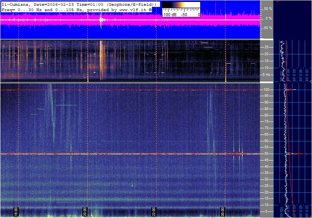Click the 0 % amplitude axis label

click(x=269, y=18)
